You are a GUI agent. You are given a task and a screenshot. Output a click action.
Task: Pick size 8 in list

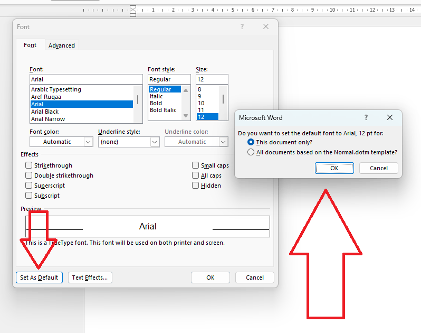click(x=207, y=89)
